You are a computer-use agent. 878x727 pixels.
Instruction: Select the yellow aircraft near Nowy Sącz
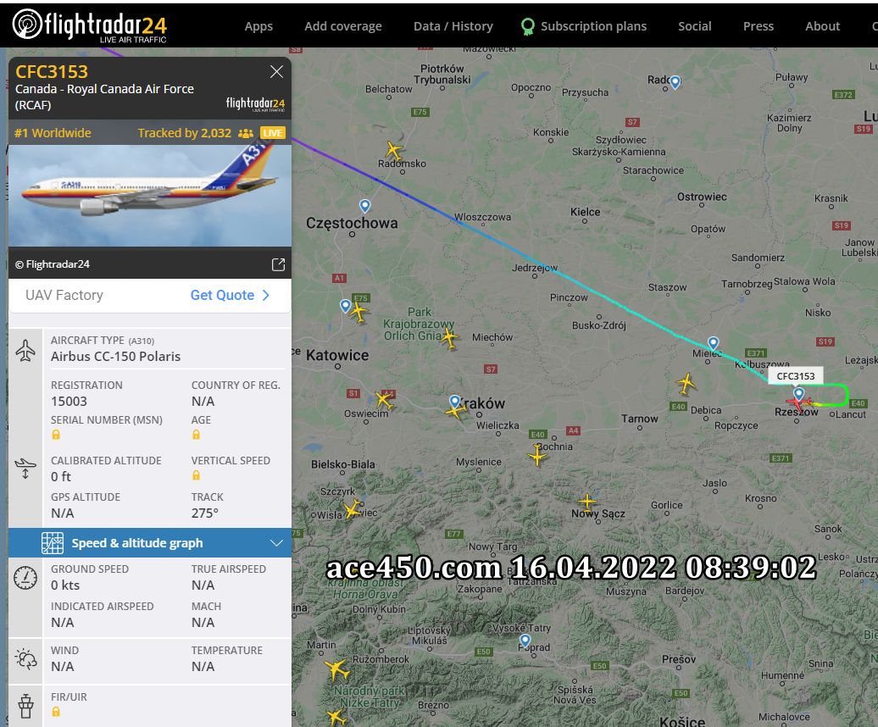(x=586, y=502)
